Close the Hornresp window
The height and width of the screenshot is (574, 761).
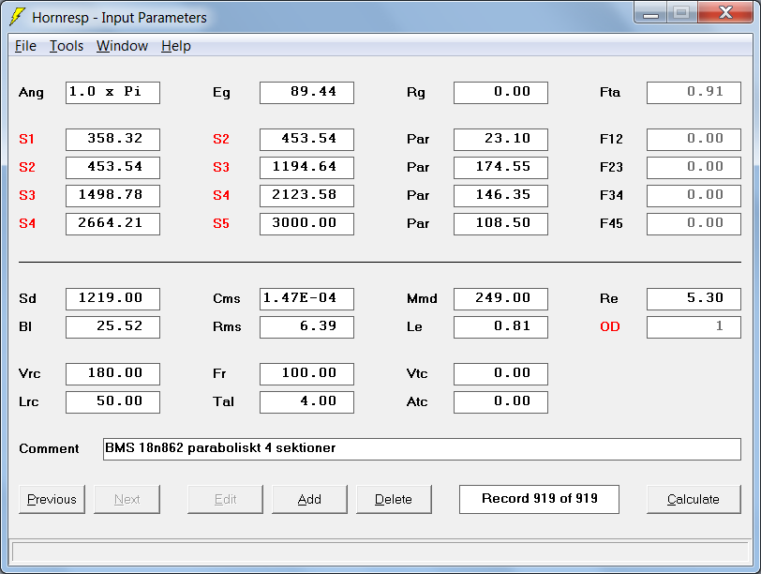pyautogui.click(x=725, y=11)
